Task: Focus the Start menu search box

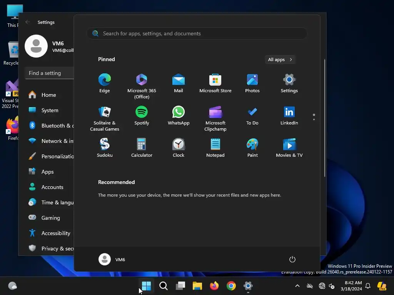Action: tap(197, 33)
